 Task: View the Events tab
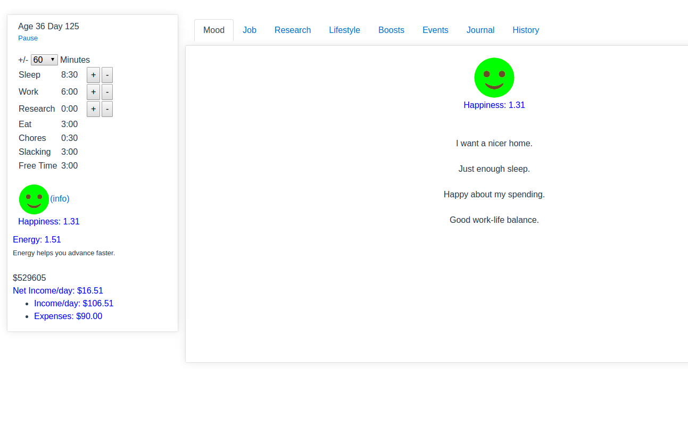pyautogui.click(x=435, y=30)
